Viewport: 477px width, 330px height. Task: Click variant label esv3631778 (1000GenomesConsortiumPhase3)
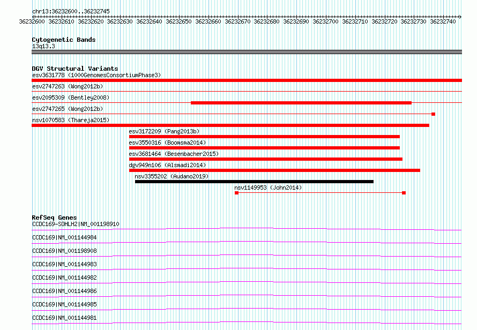click(96, 75)
